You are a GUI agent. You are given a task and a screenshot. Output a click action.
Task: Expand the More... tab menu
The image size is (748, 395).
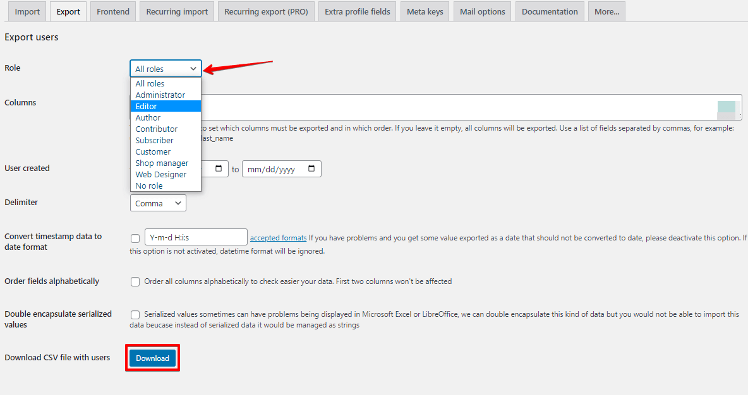[x=606, y=11]
